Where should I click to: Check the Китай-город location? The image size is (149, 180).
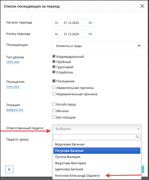54,104
